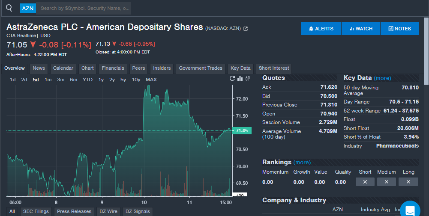Switch to the News tab
Screen dimensions: 429x216
pyautogui.click(x=39, y=68)
